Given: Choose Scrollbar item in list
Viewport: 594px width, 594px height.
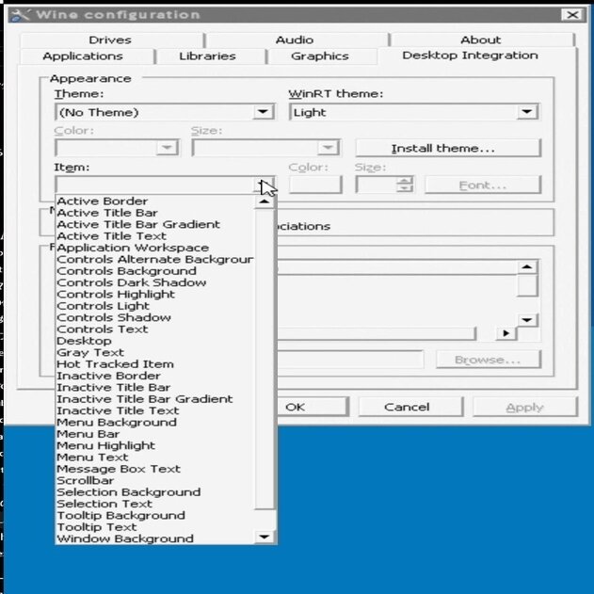Looking at the screenshot, I should 155,481.
